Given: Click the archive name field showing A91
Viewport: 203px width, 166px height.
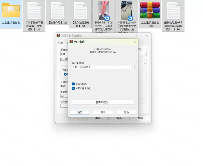Looking at the screenshot, I should (64, 54).
